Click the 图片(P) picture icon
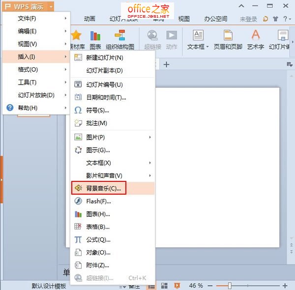This screenshot has width=295, height=290. coord(78,137)
